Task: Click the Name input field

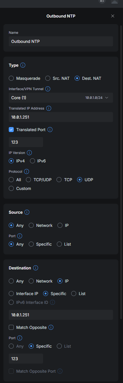Action: (61, 41)
